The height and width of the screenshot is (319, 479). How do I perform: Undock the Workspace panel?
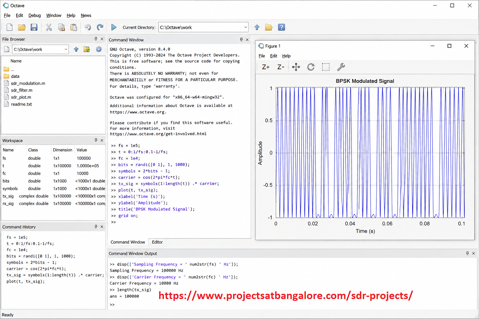pos(96,140)
